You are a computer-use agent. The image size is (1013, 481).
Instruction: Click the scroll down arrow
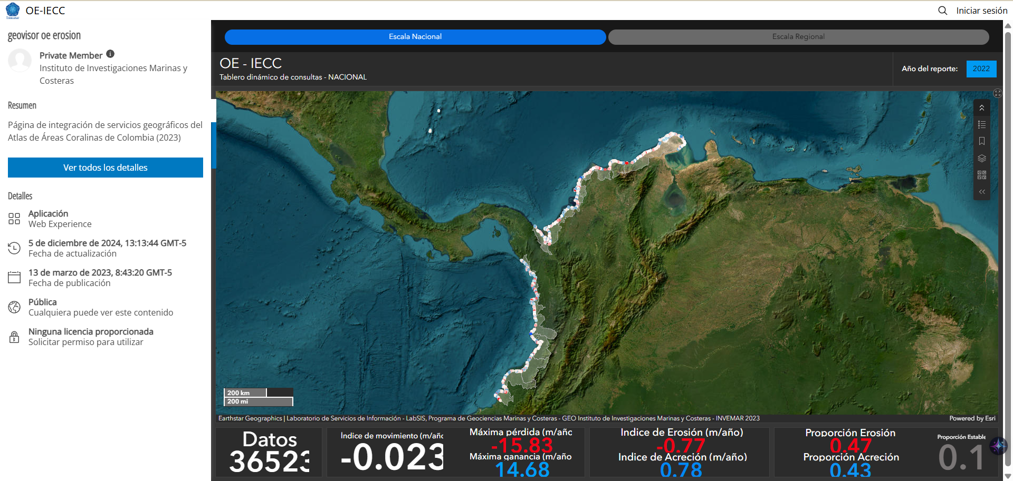[x=1008, y=476]
